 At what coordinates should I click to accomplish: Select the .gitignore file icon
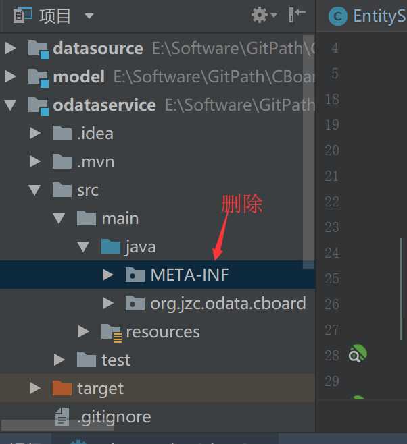point(62,417)
